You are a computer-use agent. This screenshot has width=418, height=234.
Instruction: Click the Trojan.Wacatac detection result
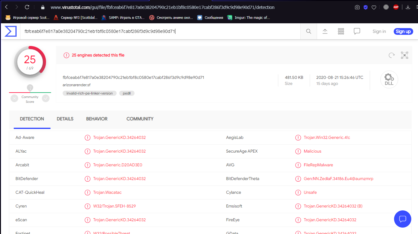107,192
